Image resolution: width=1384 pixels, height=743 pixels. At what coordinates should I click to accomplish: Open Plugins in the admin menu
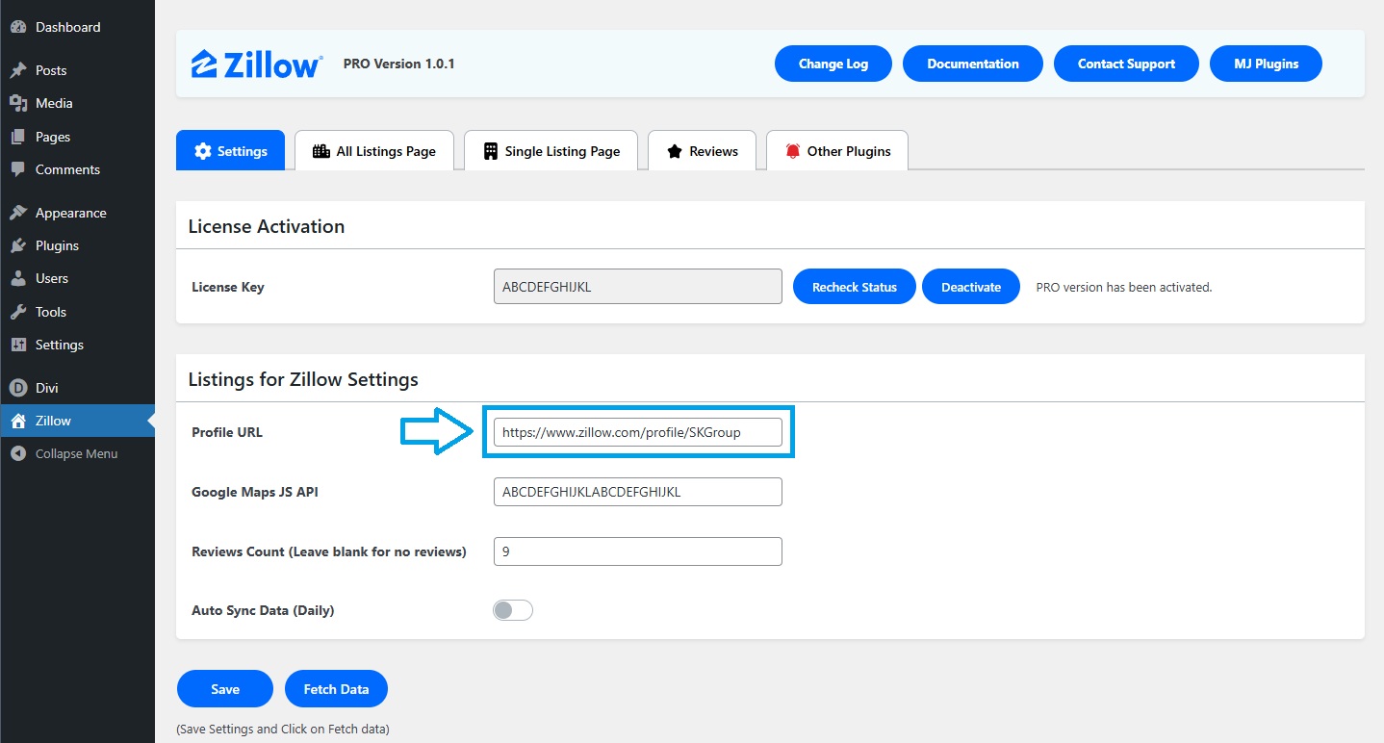77,245
